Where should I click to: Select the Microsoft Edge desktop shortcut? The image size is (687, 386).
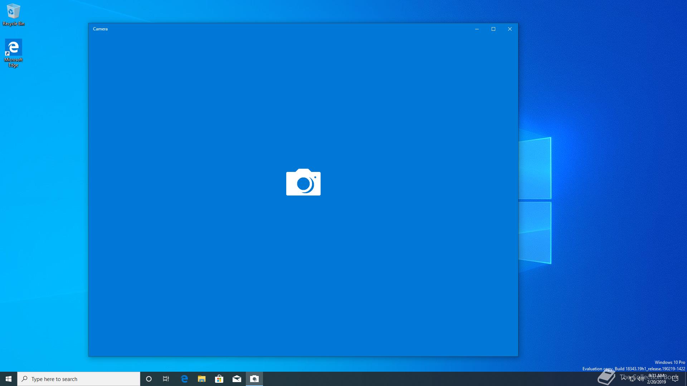(x=13, y=53)
